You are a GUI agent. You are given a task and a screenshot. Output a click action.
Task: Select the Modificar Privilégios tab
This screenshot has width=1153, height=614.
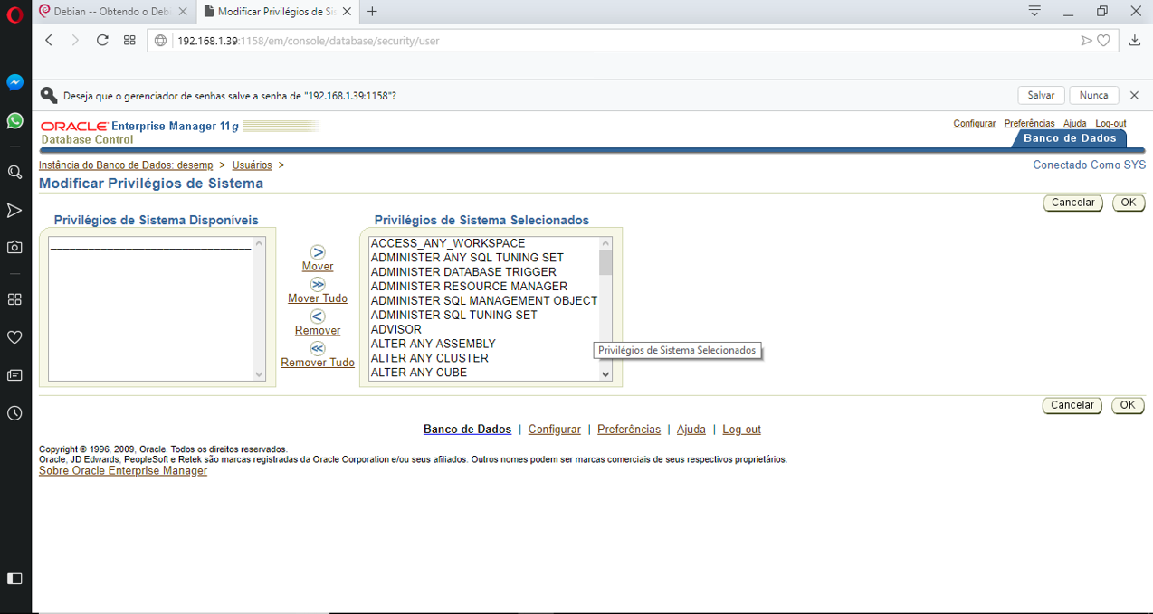(x=275, y=12)
